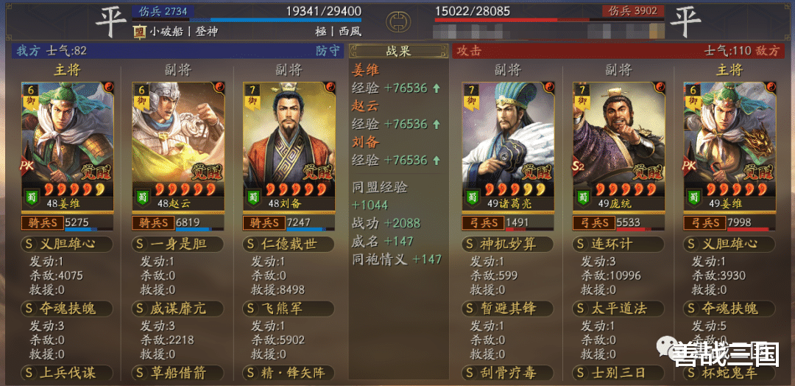
Task: Select the 连环计 skill of 庞统
Action: [618, 244]
